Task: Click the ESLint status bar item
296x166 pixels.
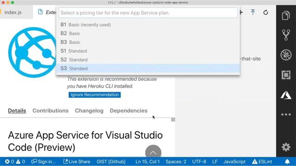Action: pyautogui.click(x=262, y=161)
